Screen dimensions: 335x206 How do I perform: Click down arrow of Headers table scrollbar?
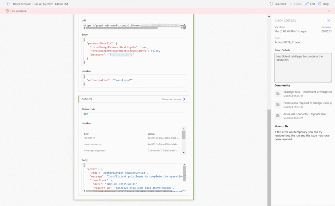click(x=184, y=153)
